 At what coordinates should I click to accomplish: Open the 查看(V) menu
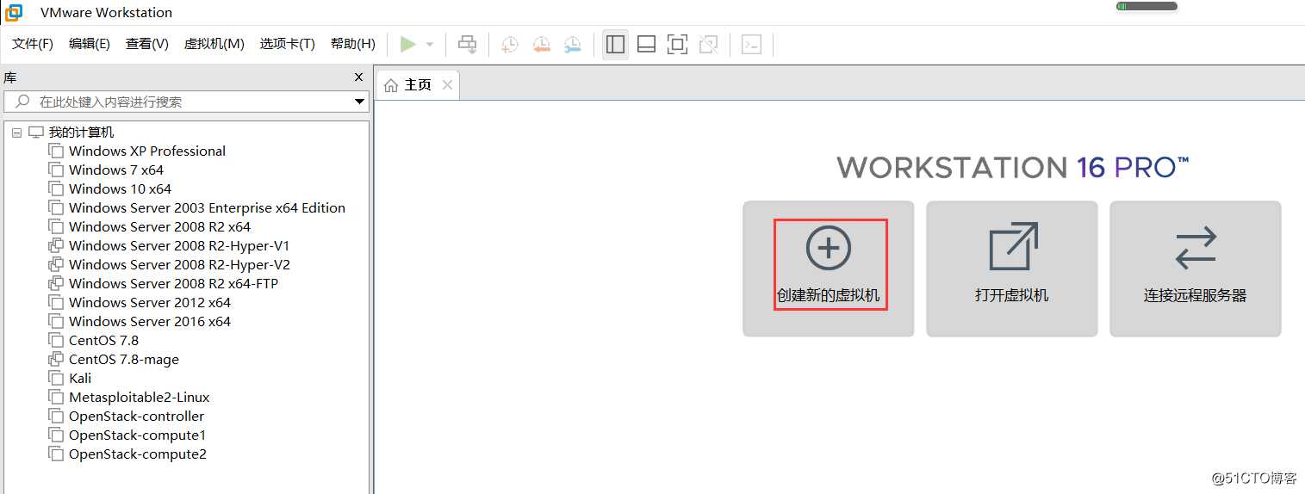coord(147,44)
